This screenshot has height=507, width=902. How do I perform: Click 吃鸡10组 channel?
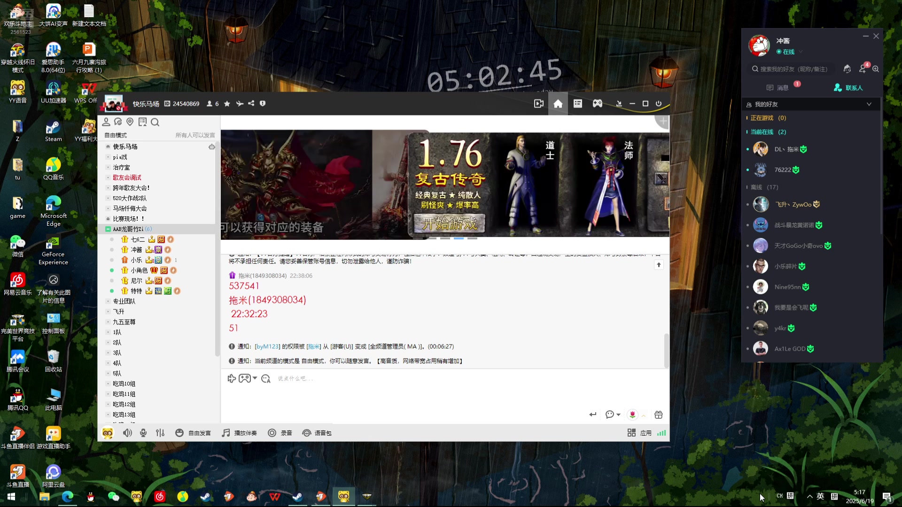[x=124, y=384]
